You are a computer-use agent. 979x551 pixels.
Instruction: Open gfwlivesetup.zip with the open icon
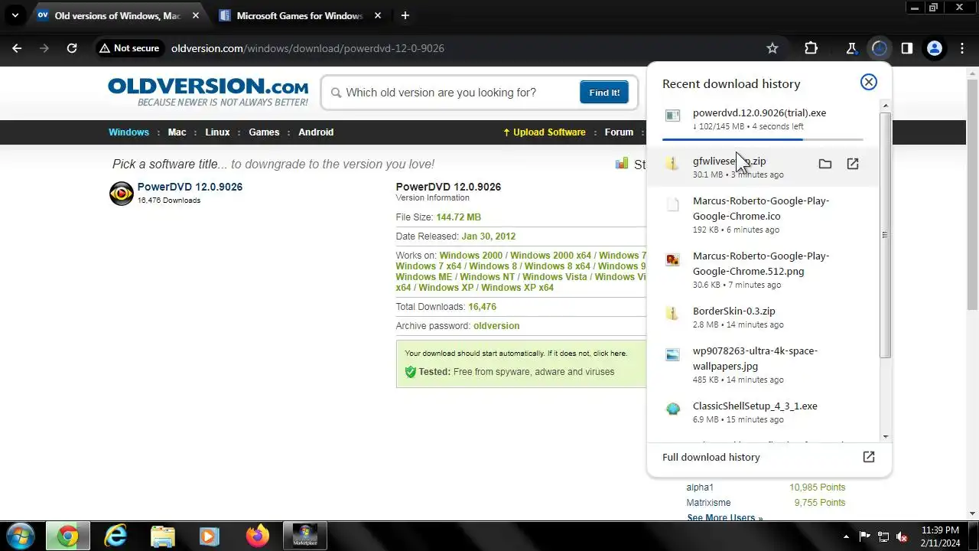point(853,164)
